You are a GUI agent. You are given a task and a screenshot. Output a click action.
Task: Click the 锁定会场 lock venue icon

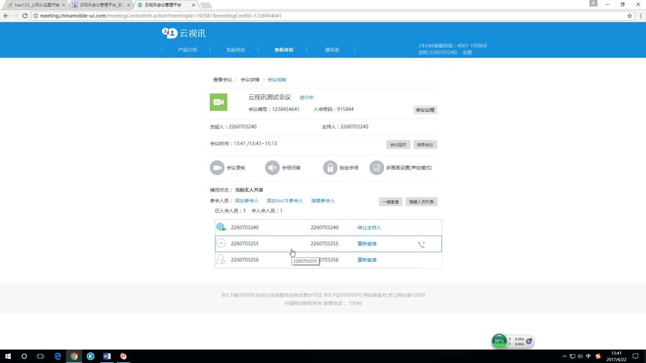pos(330,167)
